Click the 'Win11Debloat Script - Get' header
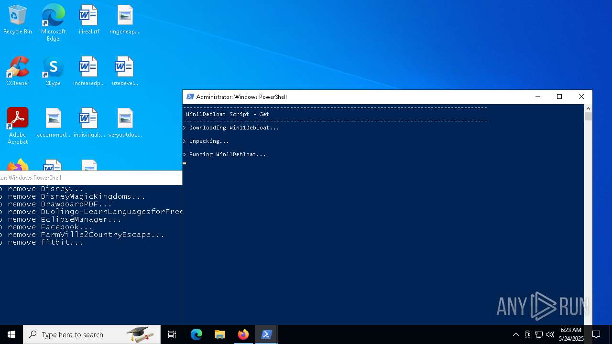612x344 pixels. (228, 114)
